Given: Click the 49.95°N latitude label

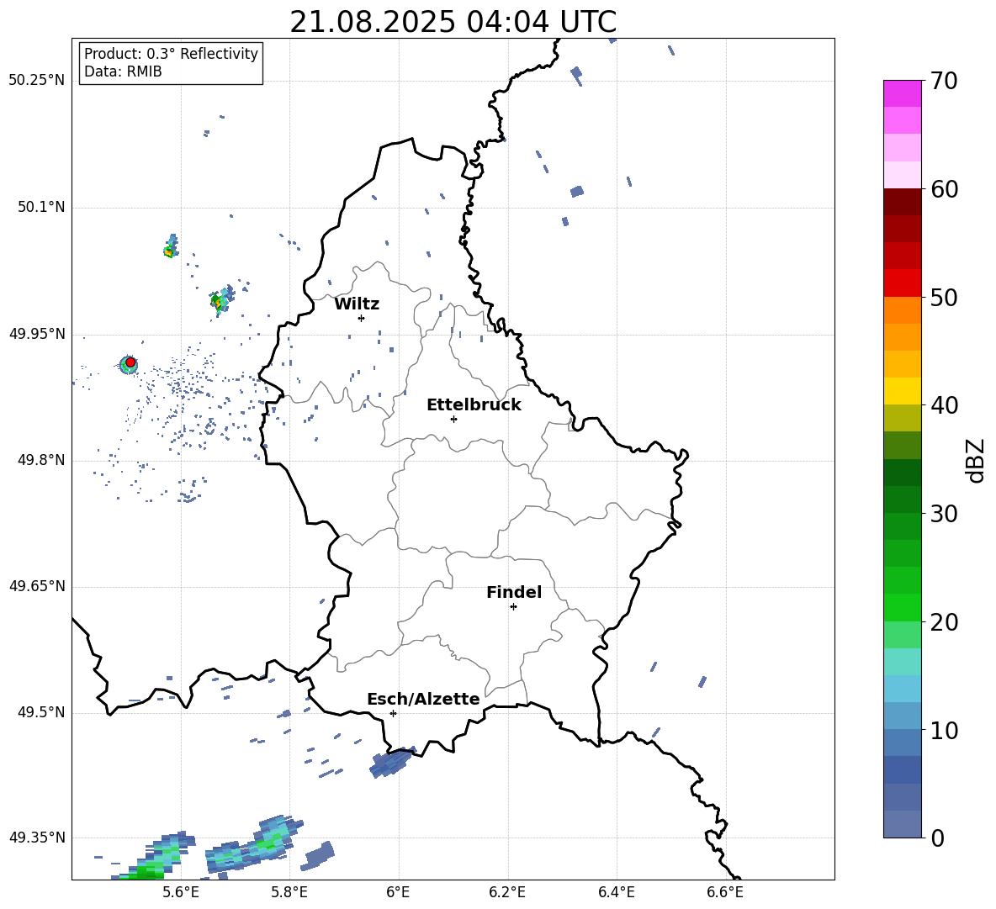Looking at the screenshot, I should (x=37, y=333).
